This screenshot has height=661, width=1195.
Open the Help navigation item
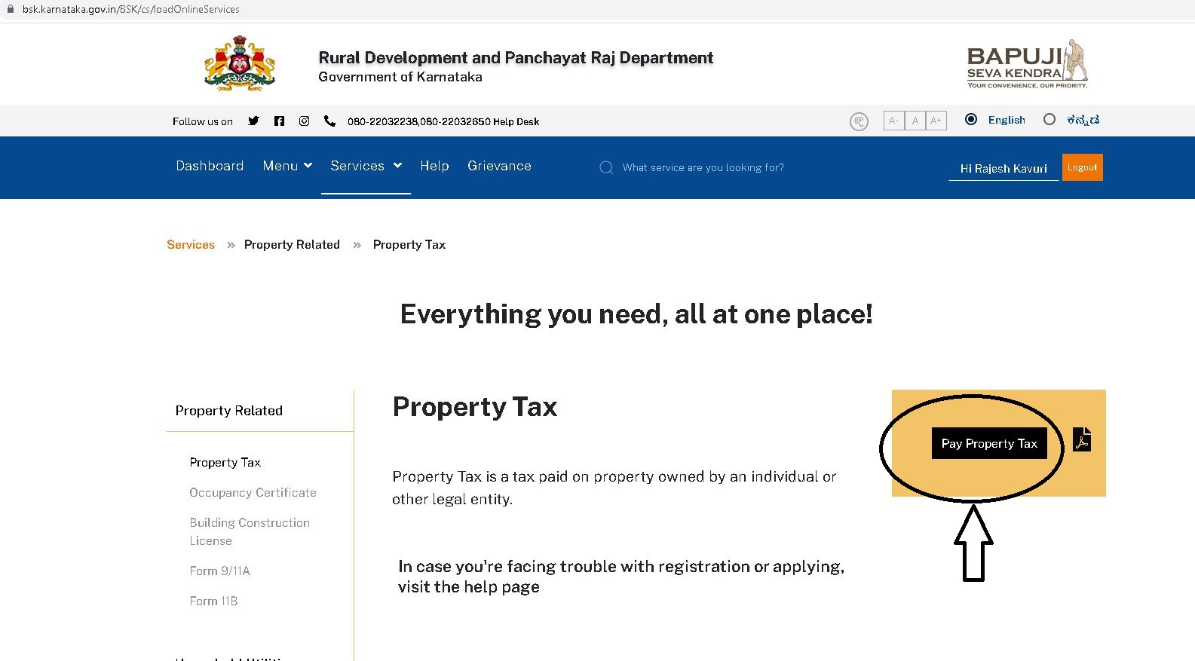tap(434, 166)
